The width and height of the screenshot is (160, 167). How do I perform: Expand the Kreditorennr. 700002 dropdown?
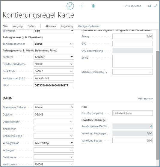71,164
